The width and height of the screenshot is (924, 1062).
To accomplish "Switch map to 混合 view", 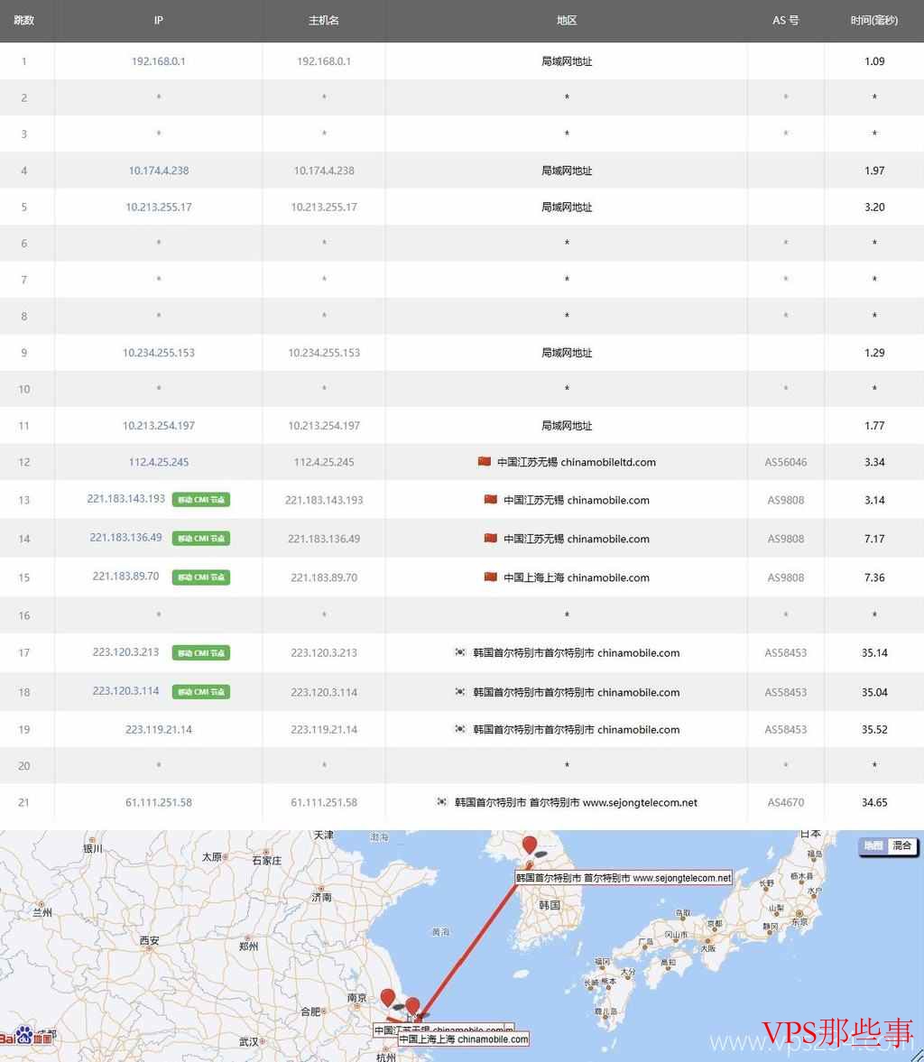I will (902, 845).
